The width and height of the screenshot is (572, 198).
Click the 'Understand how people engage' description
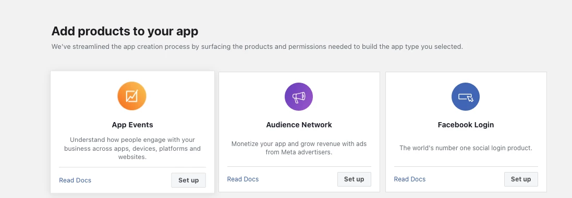click(x=132, y=148)
